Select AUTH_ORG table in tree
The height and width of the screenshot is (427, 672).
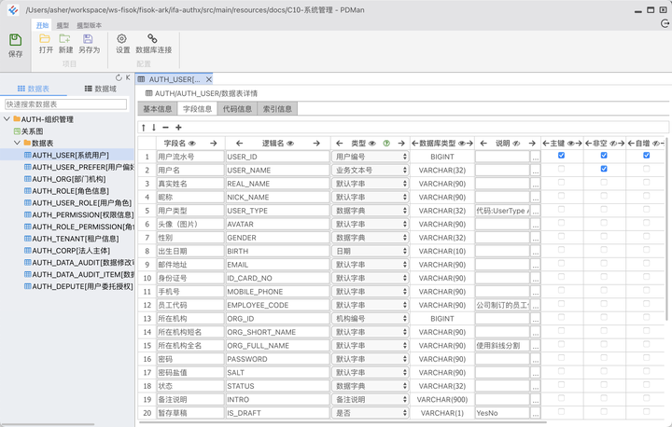coord(64,179)
